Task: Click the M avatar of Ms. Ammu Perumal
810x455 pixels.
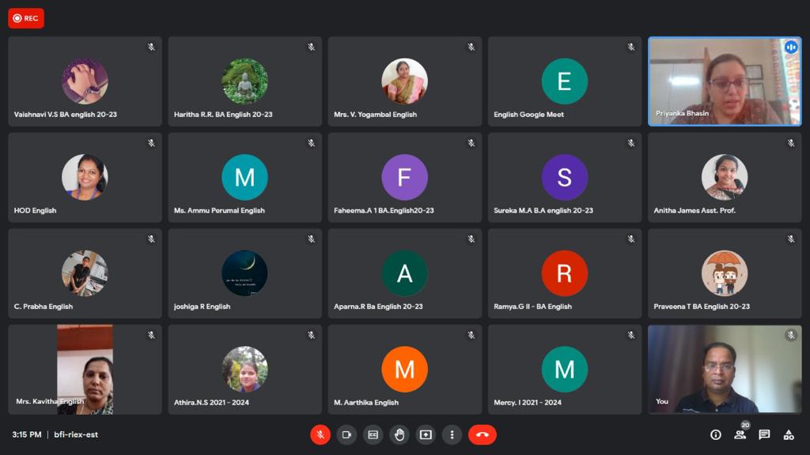Action: pos(245,177)
